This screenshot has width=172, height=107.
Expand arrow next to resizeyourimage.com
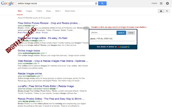point(44,41)
